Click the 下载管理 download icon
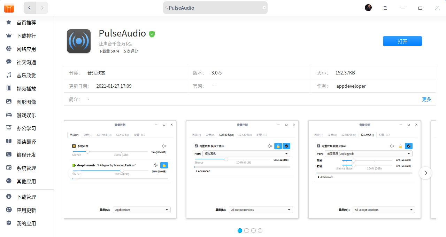Screen dimensions: 446x237 click(x=9, y=197)
